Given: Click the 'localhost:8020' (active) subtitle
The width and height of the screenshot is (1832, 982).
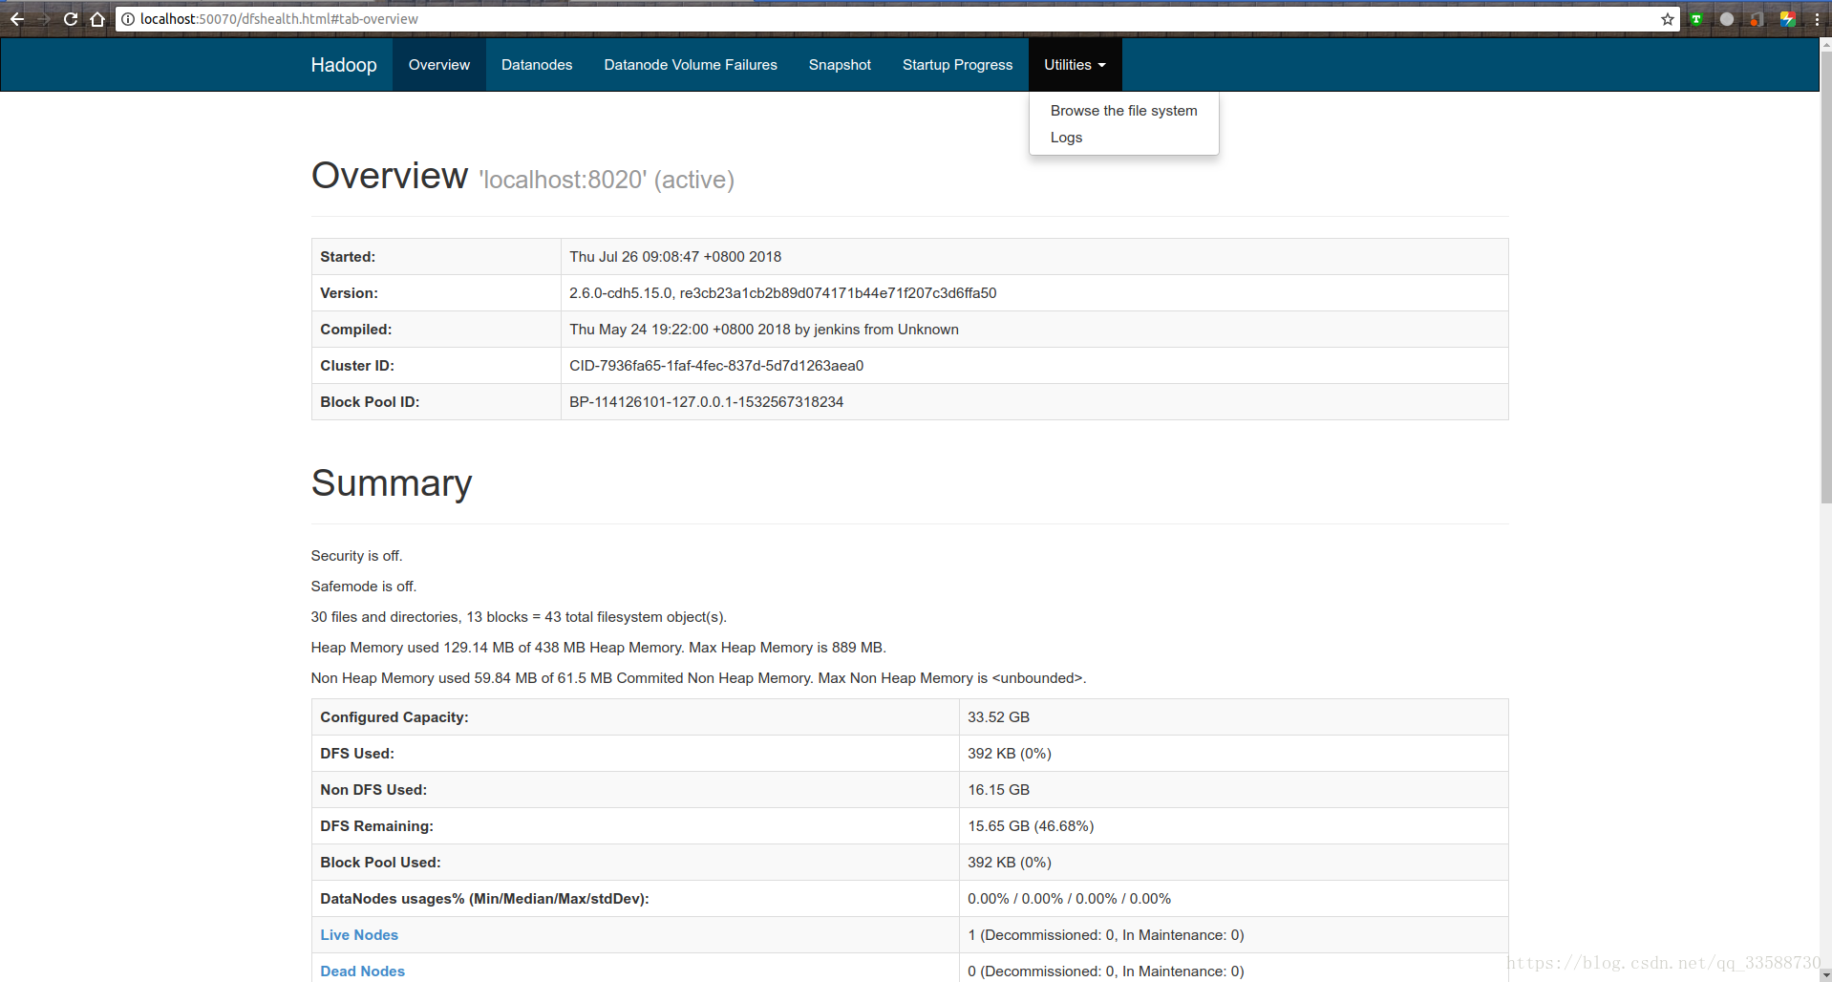Looking at the screenshot, I should point(607,180).
